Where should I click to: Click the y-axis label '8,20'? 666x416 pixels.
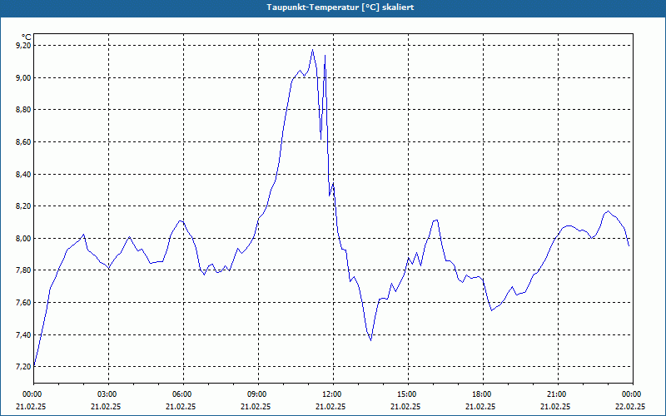[x=22, y=206]
